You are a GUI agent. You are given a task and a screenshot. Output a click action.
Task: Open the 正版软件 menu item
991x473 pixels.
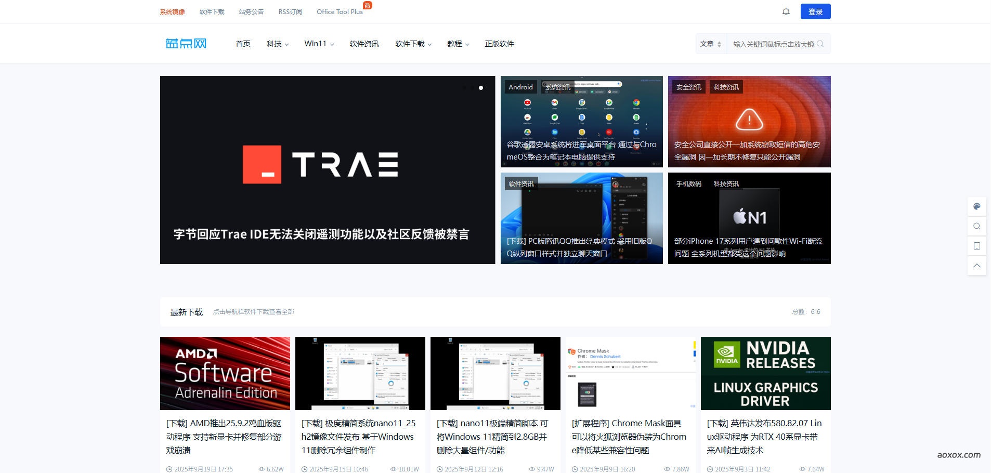click(499, 44)
